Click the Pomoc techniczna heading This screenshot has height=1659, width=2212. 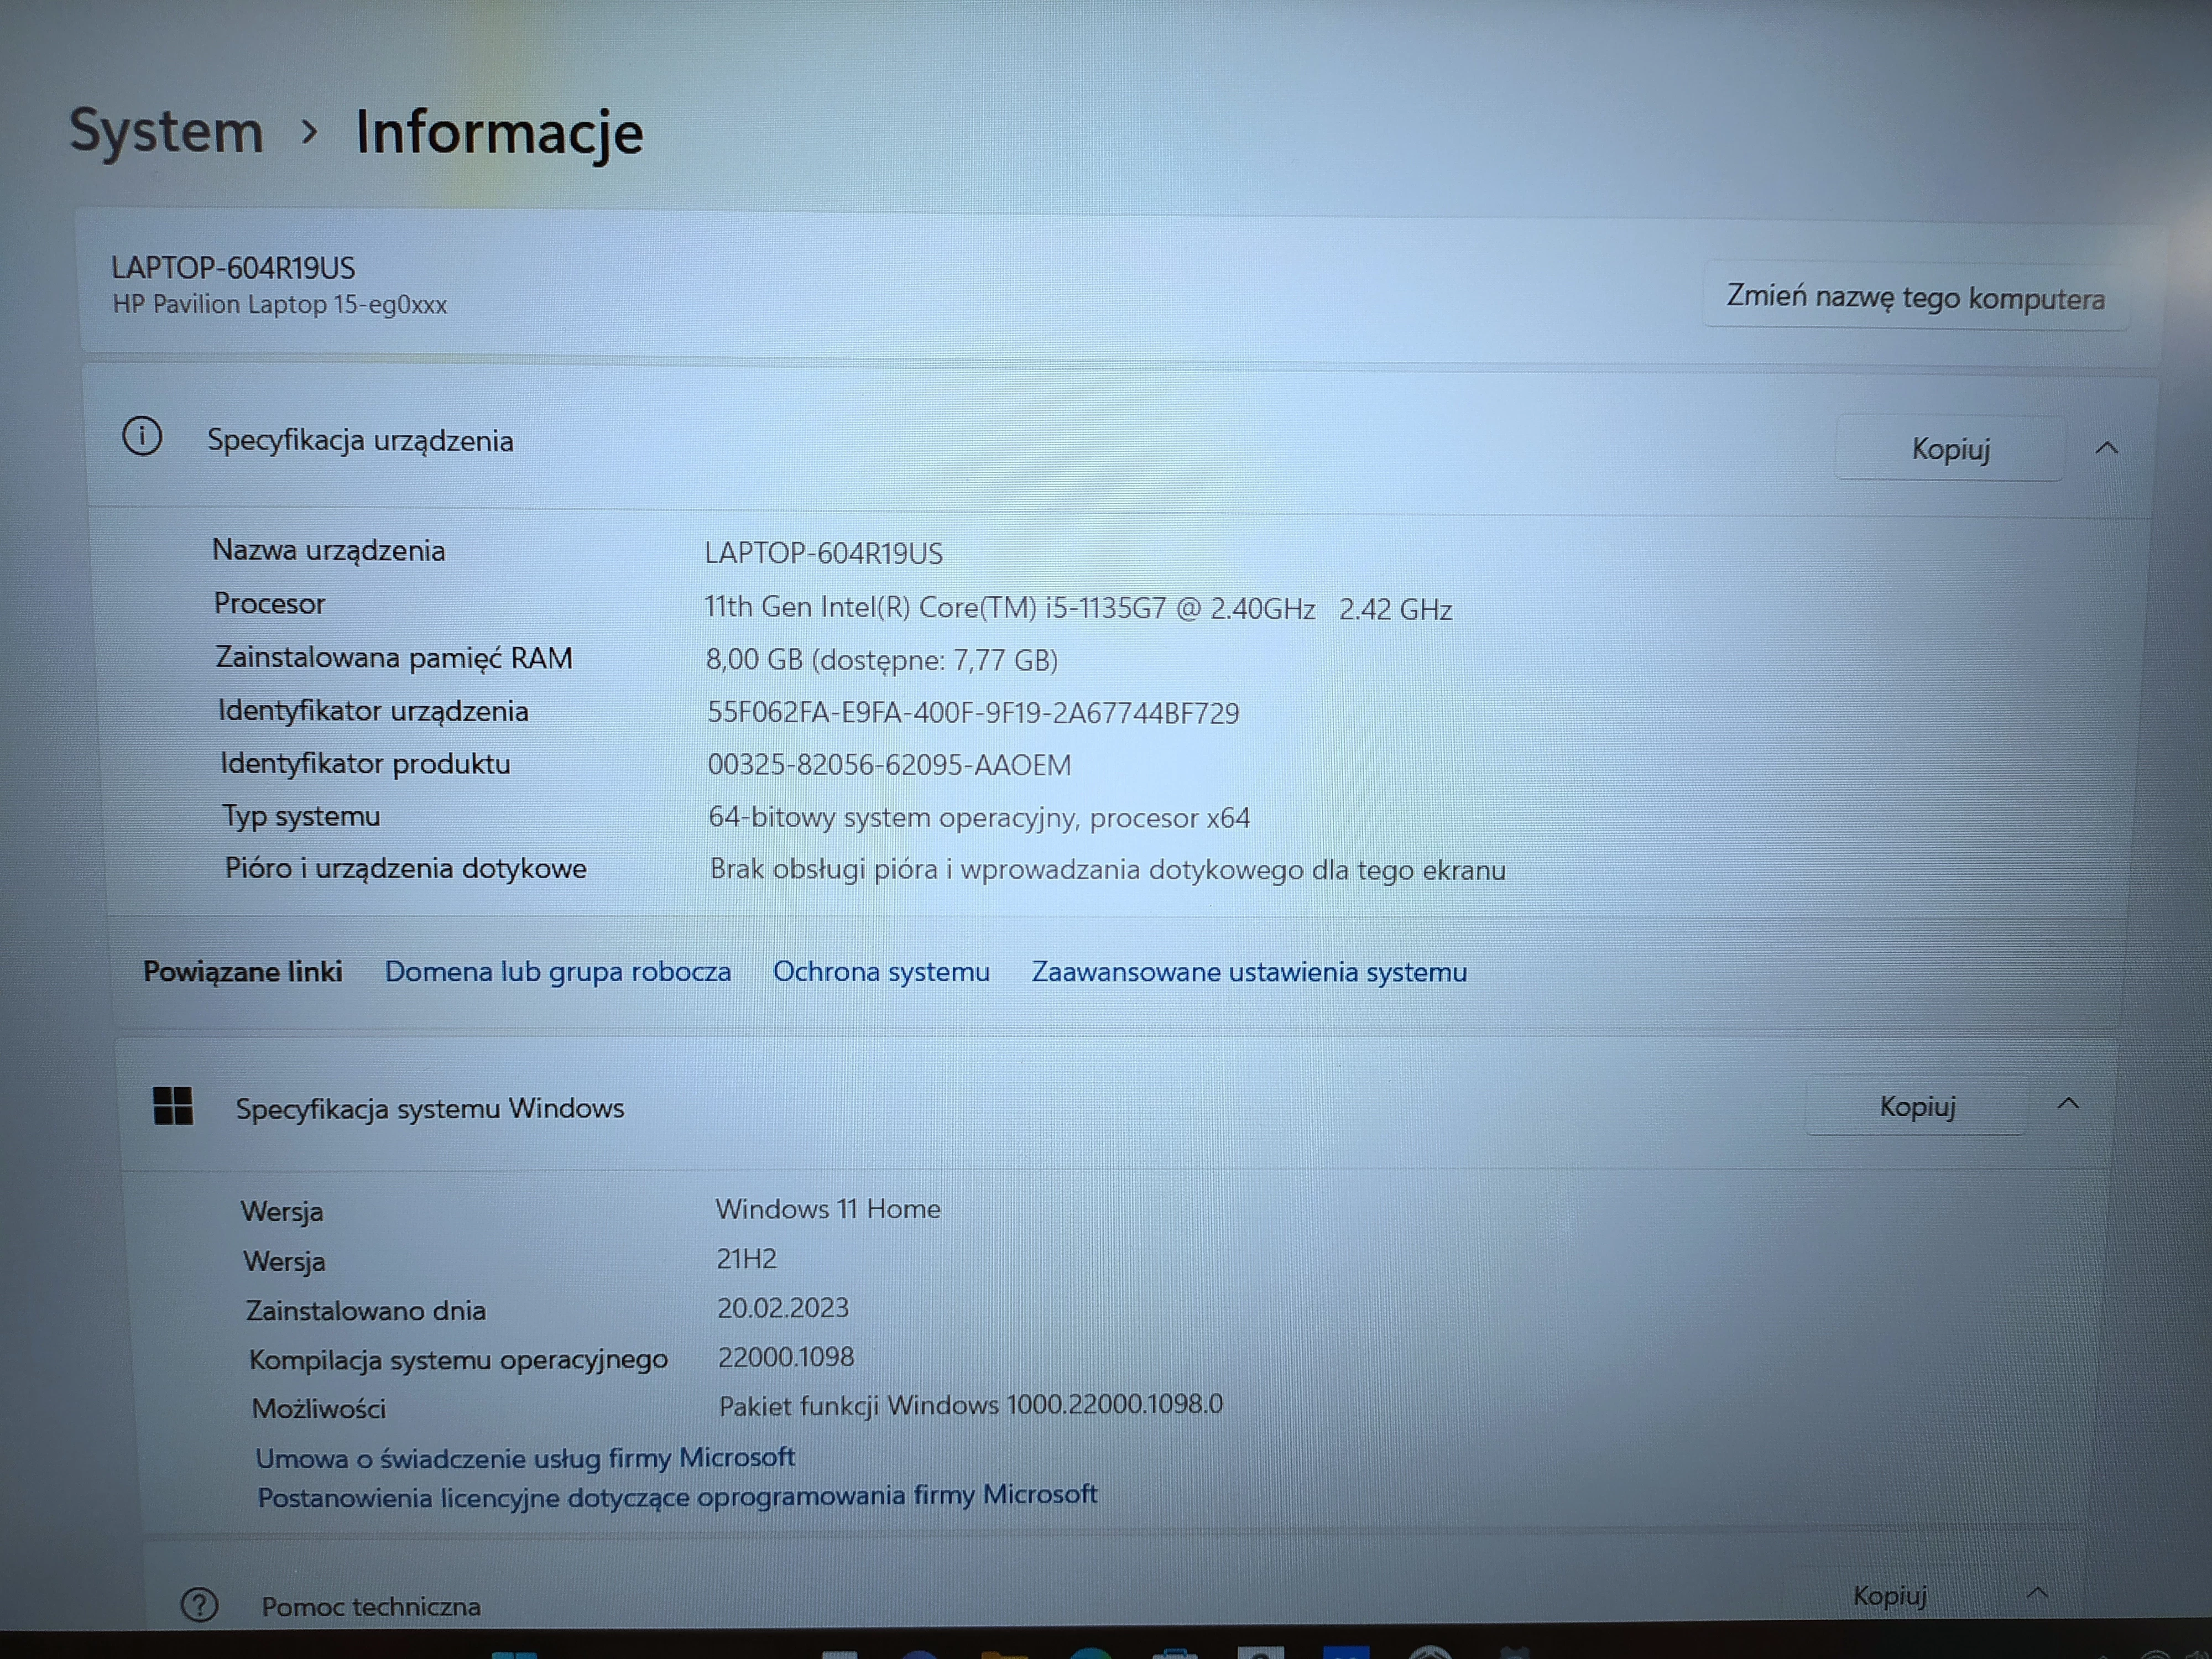coord(371,1607)
